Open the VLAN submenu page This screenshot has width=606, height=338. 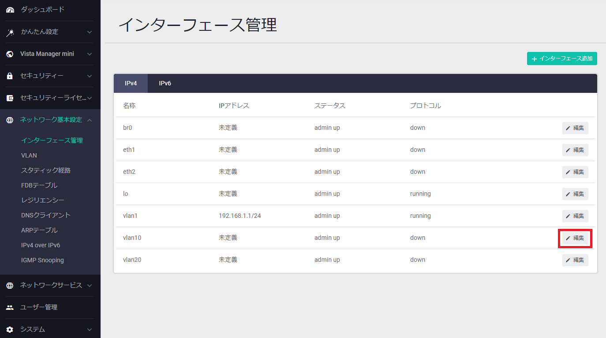29,155
